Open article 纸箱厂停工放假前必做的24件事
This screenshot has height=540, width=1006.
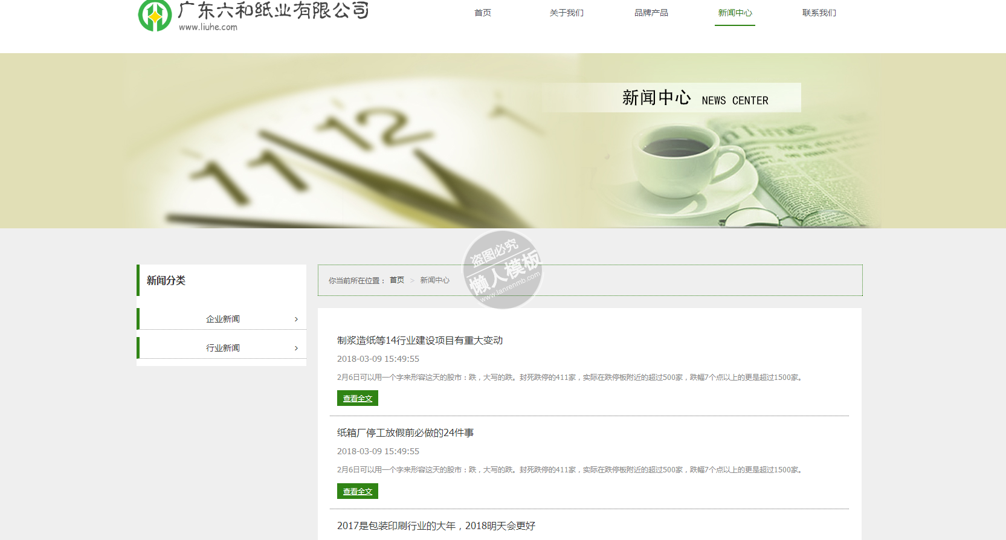click(x=405, y=432)
